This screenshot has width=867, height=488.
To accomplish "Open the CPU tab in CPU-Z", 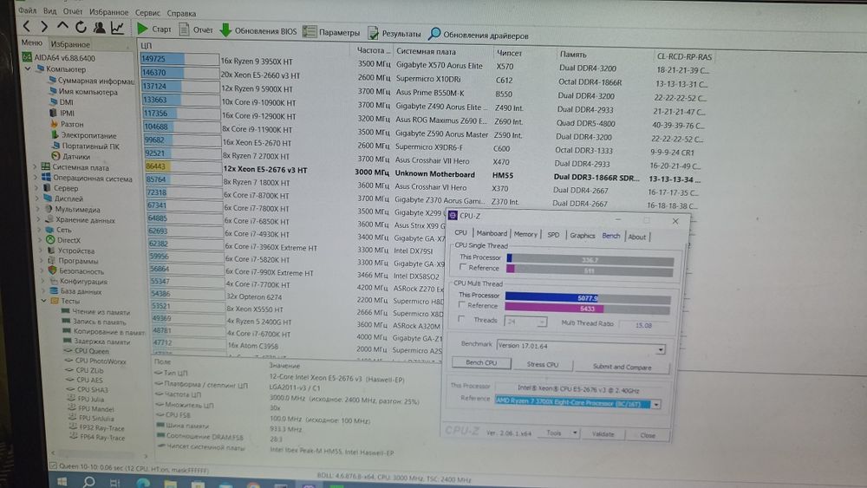I will click(x=460, y=232).
